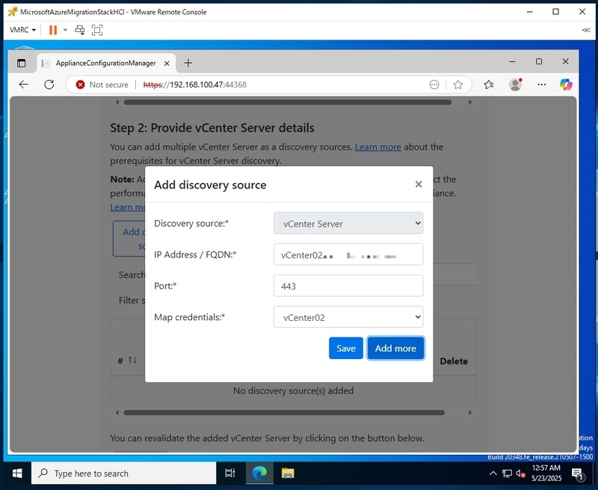Image resolution: width=598 pixels, height=490 pixels.
Task: Click the taskbar search box
Action: coord(124,474)
